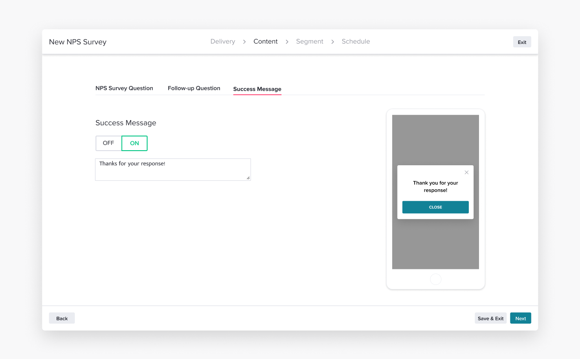The height and width of the screenshot is (359, 580).
Task: Tap the phone preview home button
Action: coord(435,279)
